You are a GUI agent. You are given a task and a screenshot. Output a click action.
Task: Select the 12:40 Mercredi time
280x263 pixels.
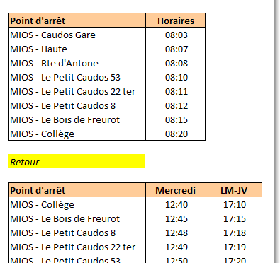tap(177, 204)
